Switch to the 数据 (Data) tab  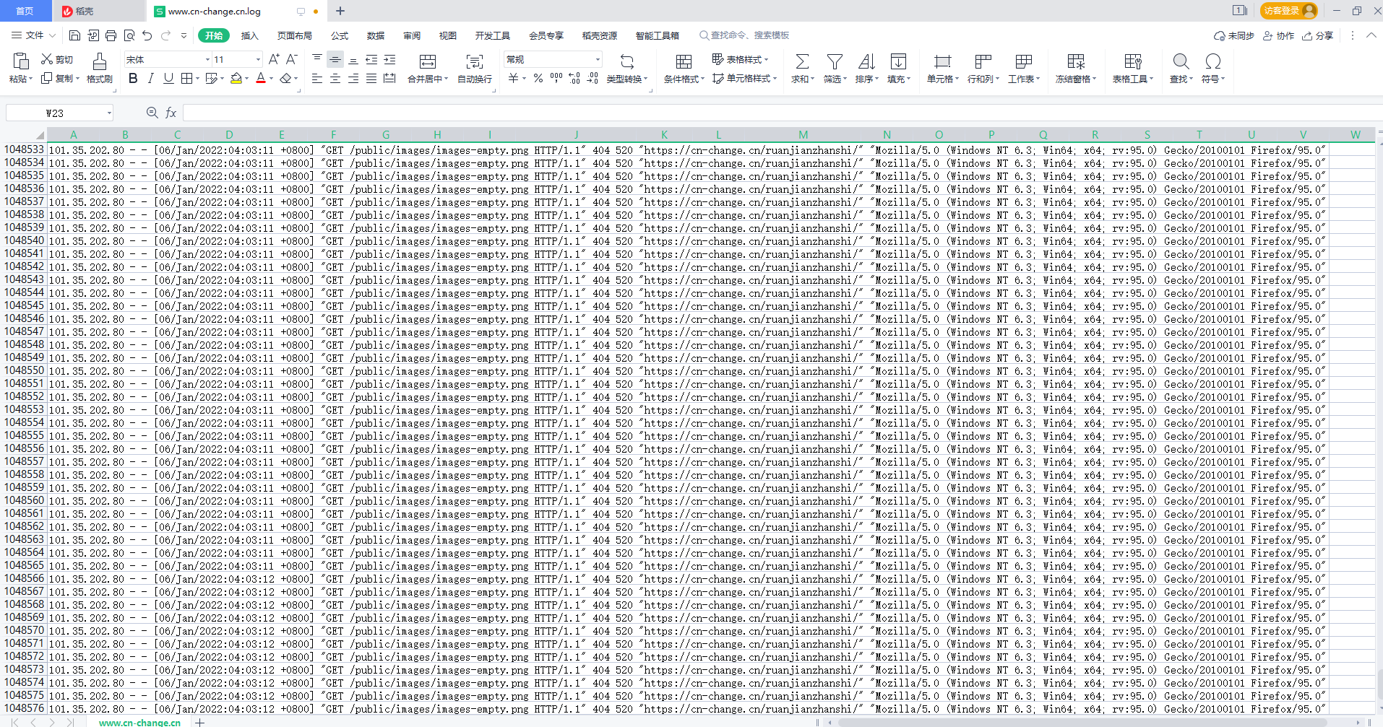[376, 35]
